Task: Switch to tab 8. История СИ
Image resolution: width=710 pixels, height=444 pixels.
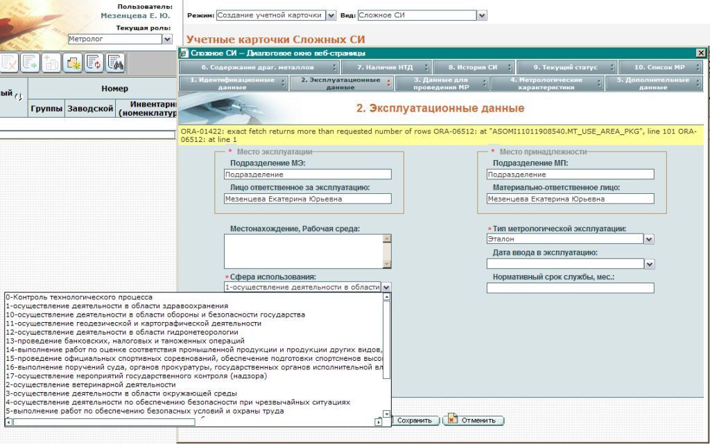Action: click(473, 67)
